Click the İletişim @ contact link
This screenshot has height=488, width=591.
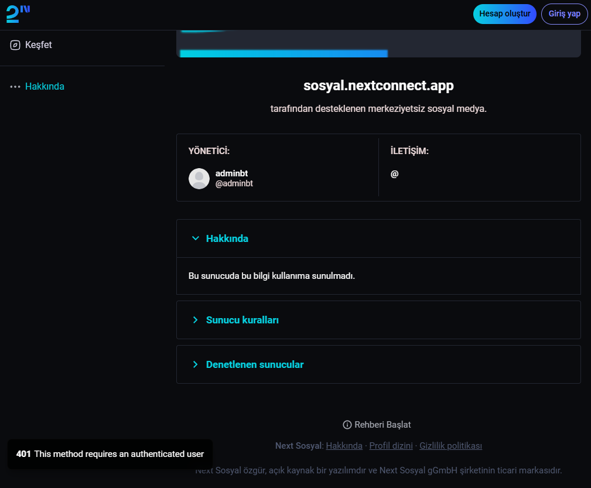[395, 174]
